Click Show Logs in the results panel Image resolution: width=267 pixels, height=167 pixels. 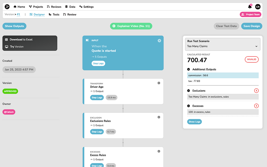tap(194, 122)
